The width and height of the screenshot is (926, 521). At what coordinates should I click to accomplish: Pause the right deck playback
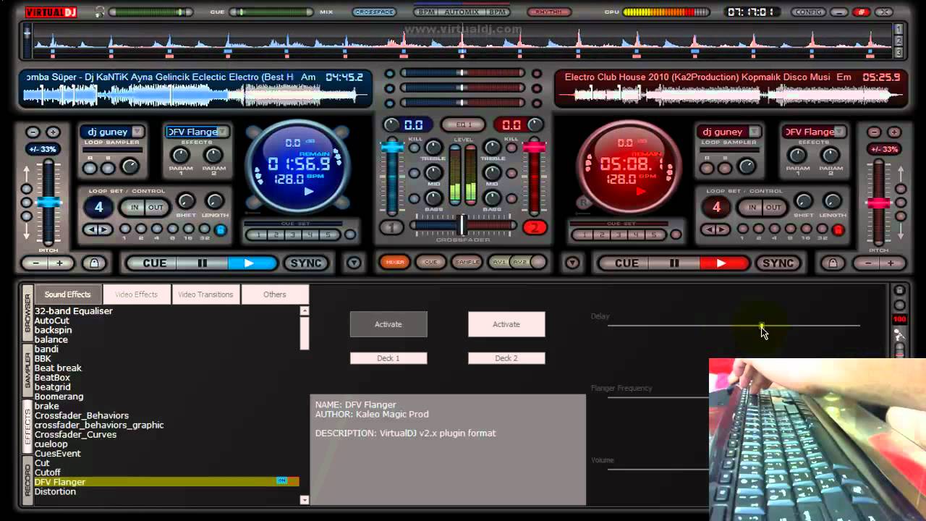click(x=674, y=263)
